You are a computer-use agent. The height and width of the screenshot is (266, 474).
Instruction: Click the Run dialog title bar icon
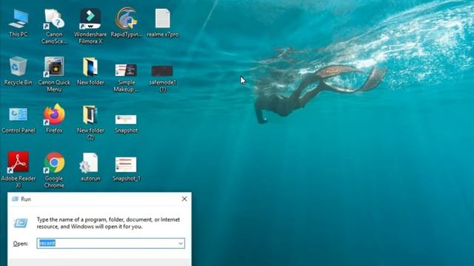tap(15, 199)
